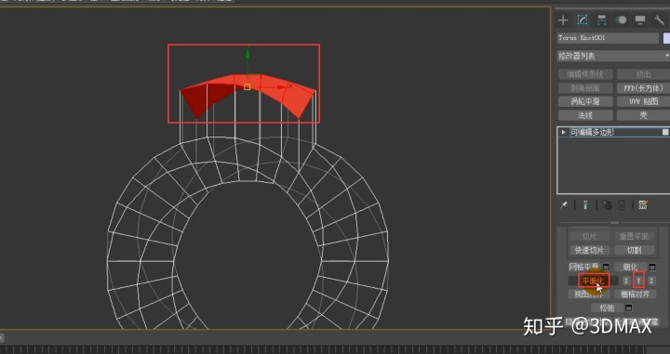Toggle 可编辑多边形 modifier visibility square

click(x=665, y=132)
